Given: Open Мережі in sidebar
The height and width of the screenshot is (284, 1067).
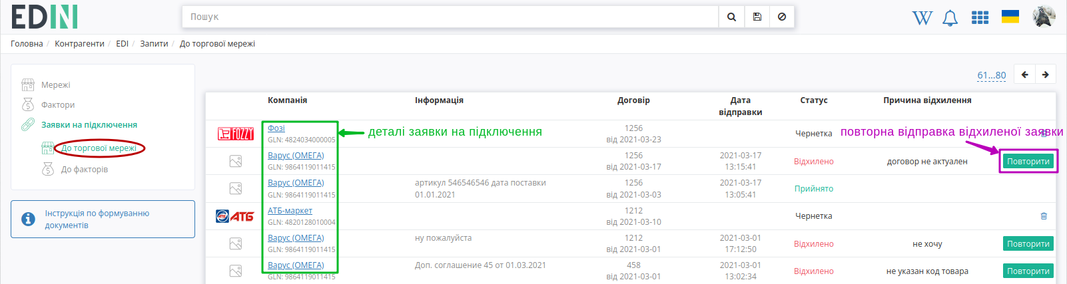Looking at the screenshot, I should (55, 85).
